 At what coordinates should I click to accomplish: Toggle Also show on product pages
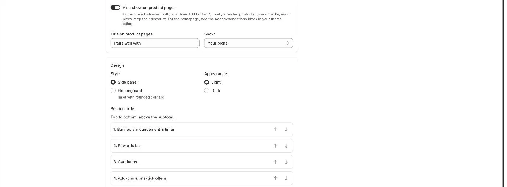pos(116,8)
